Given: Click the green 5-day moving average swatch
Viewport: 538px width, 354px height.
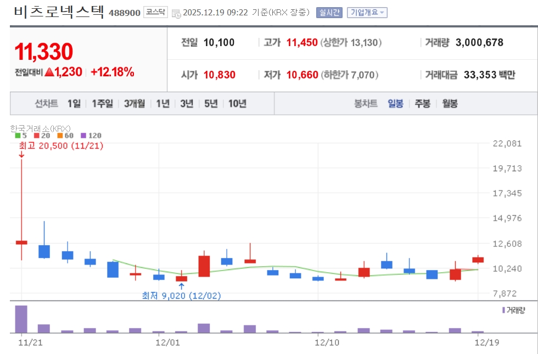Looking at the screenshot, I should click(x=18, y=136).
